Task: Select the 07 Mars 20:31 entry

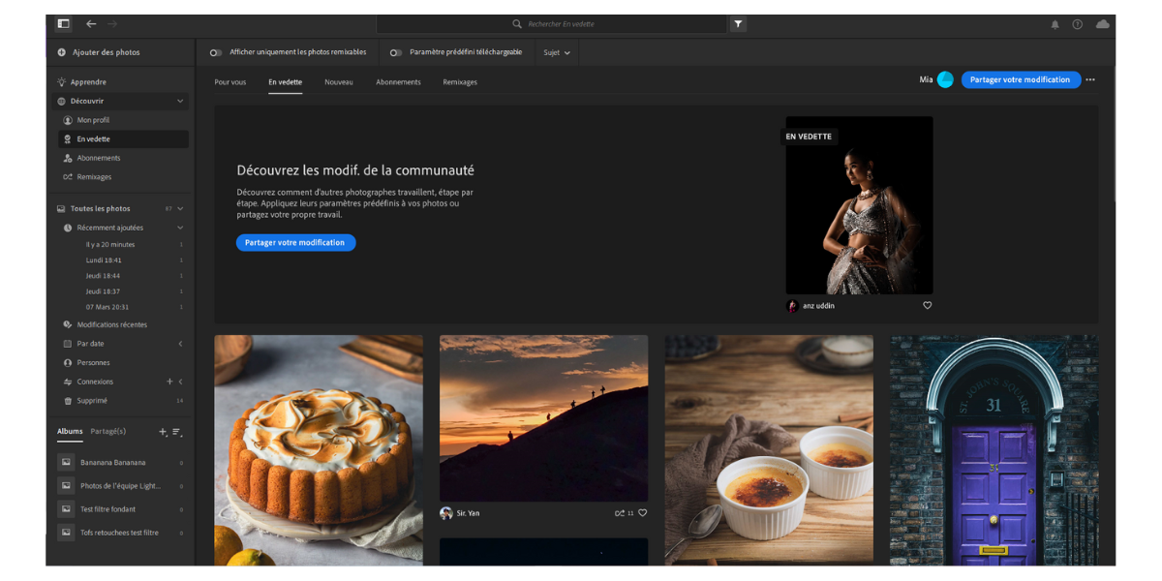Action: pyautogui.click(x=107, y=307)
